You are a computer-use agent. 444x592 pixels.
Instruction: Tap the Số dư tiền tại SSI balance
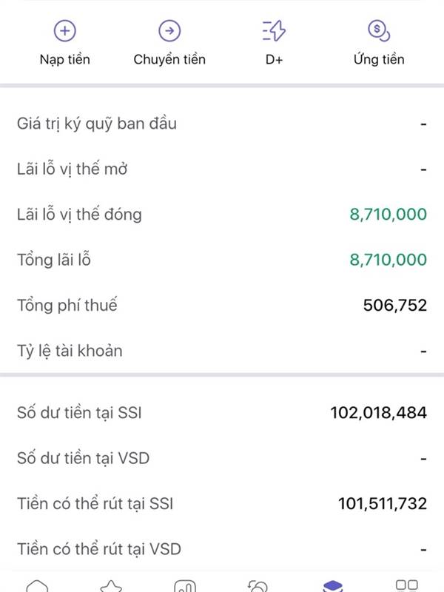coord(378,413)
